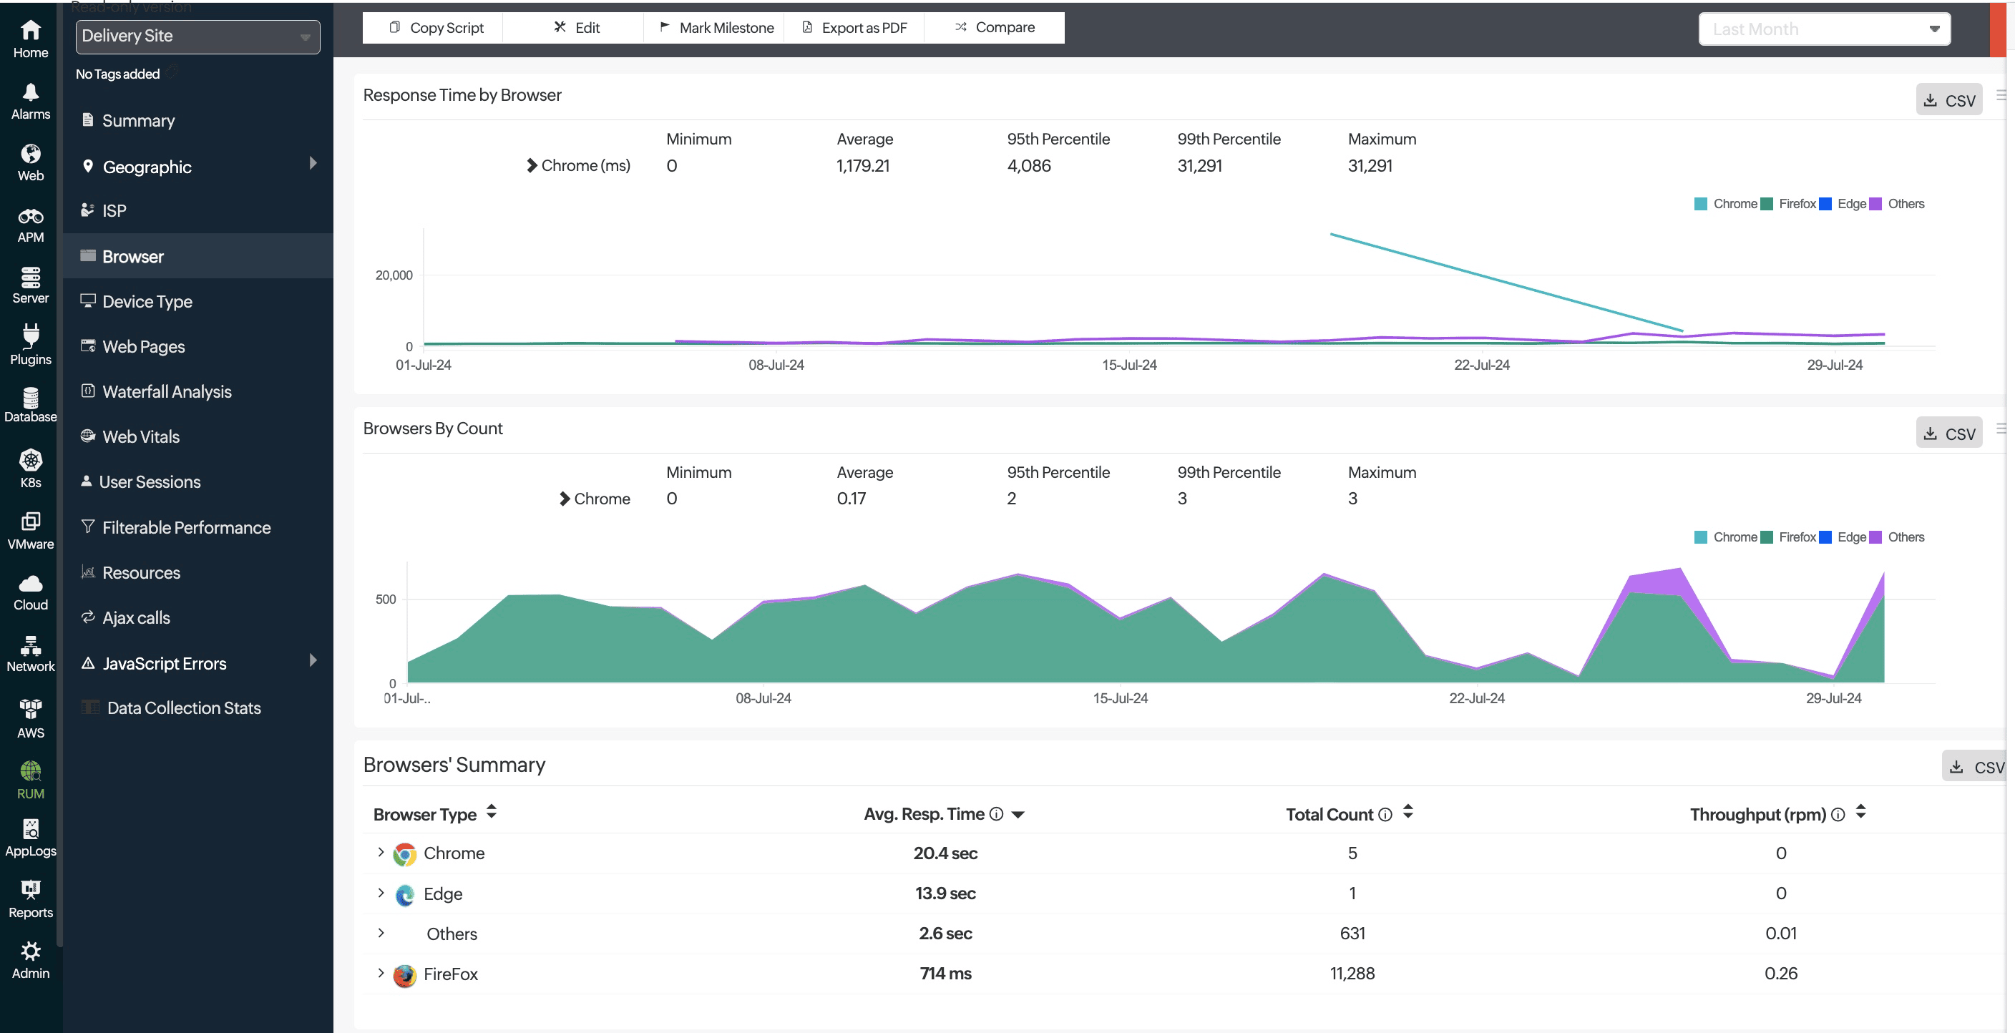The image size is (2015, 1033).
Task: Open the Admin gear icon
Action: tap(31, 951)
